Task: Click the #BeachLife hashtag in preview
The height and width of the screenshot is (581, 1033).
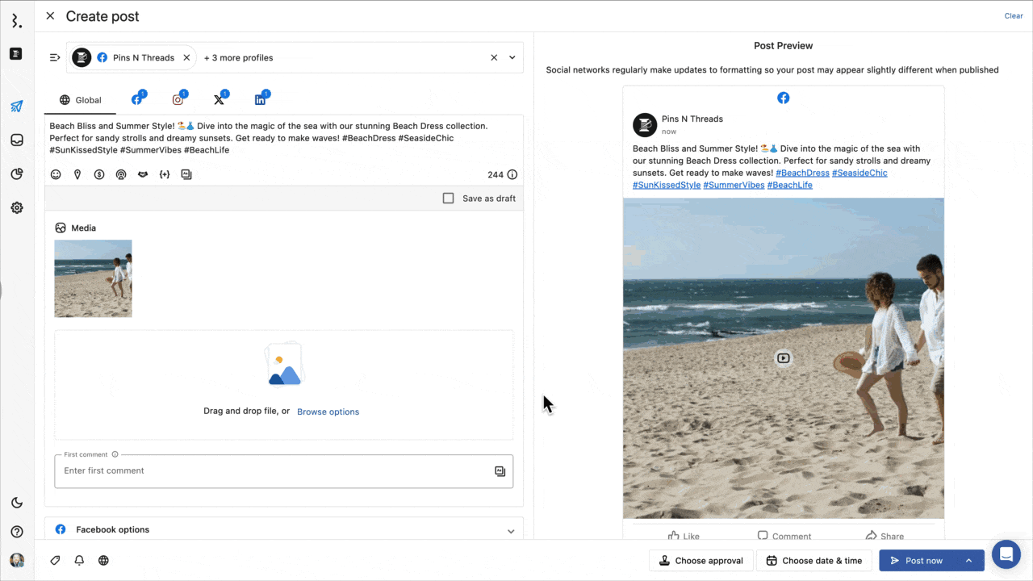Action: pyautogui.click(x=790, y=185)
